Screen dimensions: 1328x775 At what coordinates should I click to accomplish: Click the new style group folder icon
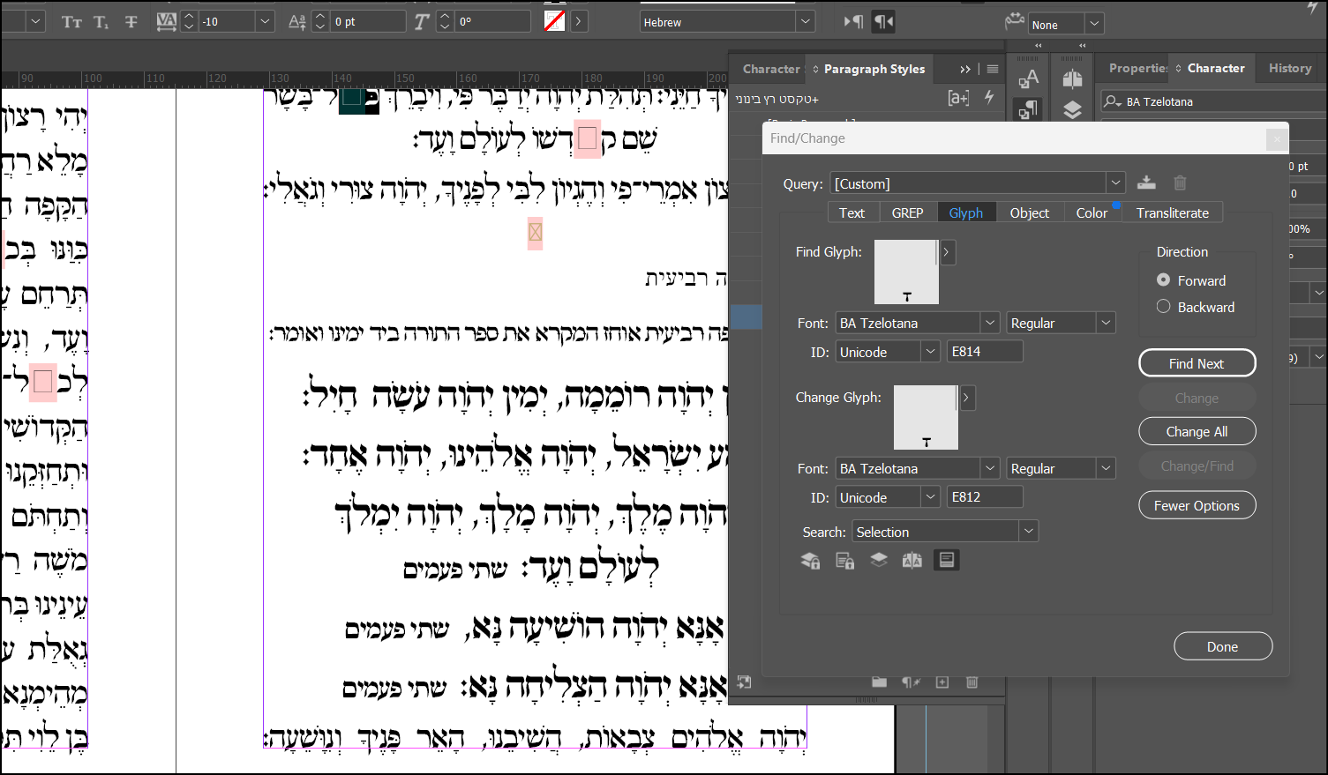pos(879,682)
